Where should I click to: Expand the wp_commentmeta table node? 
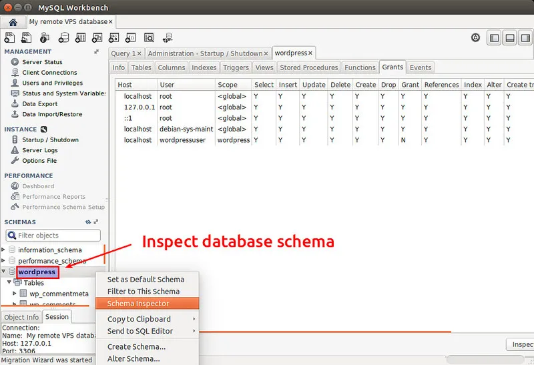pos(15,294)
